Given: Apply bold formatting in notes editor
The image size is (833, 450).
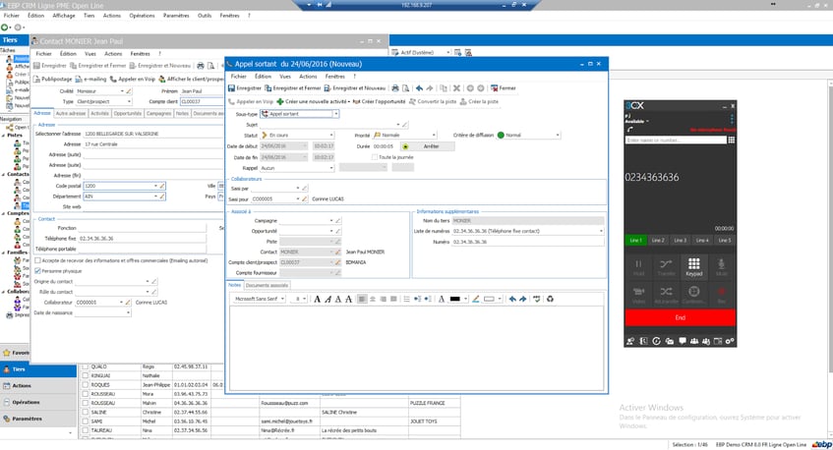Looking at the screenshot, I should [317, 299].
